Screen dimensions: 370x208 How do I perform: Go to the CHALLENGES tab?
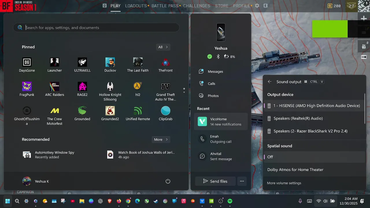click(197, 6)
